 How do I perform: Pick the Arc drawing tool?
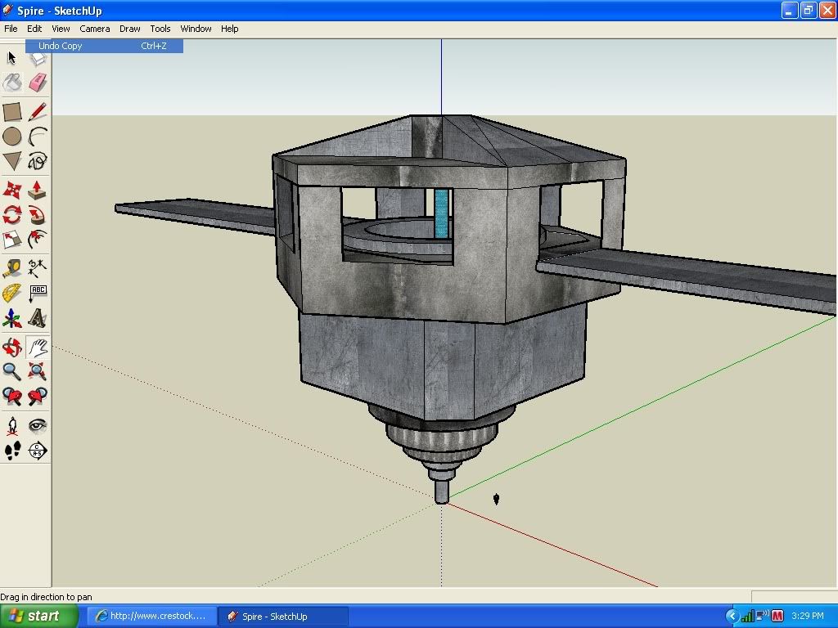pos(38,137)
